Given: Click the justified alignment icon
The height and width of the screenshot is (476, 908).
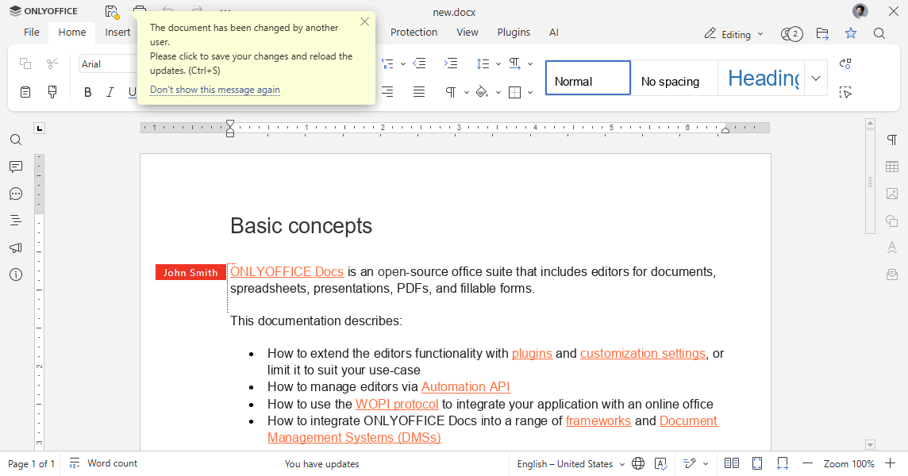Looking at the screenshot, I should (419, 92).
